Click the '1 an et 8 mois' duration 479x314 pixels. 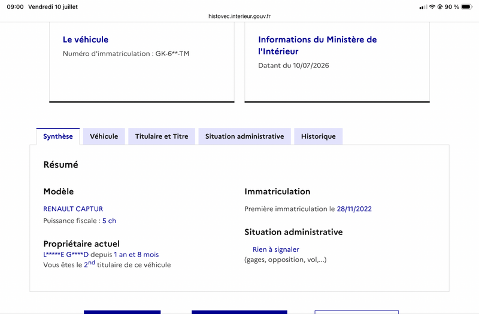tap(137, 255)
